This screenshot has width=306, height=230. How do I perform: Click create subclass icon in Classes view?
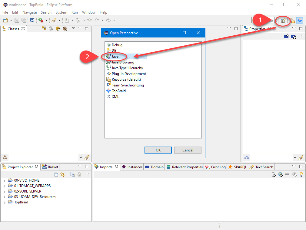coord(44,28)
